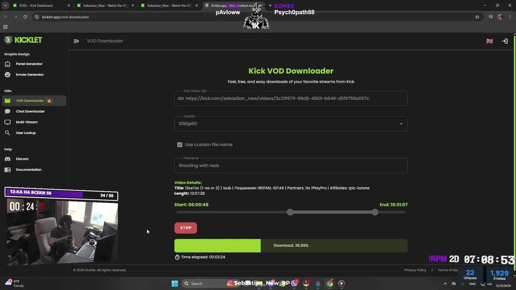This screenshot has width=516, height=290.
Task: Click the ENG language indicator
Action: coord(472,284)
